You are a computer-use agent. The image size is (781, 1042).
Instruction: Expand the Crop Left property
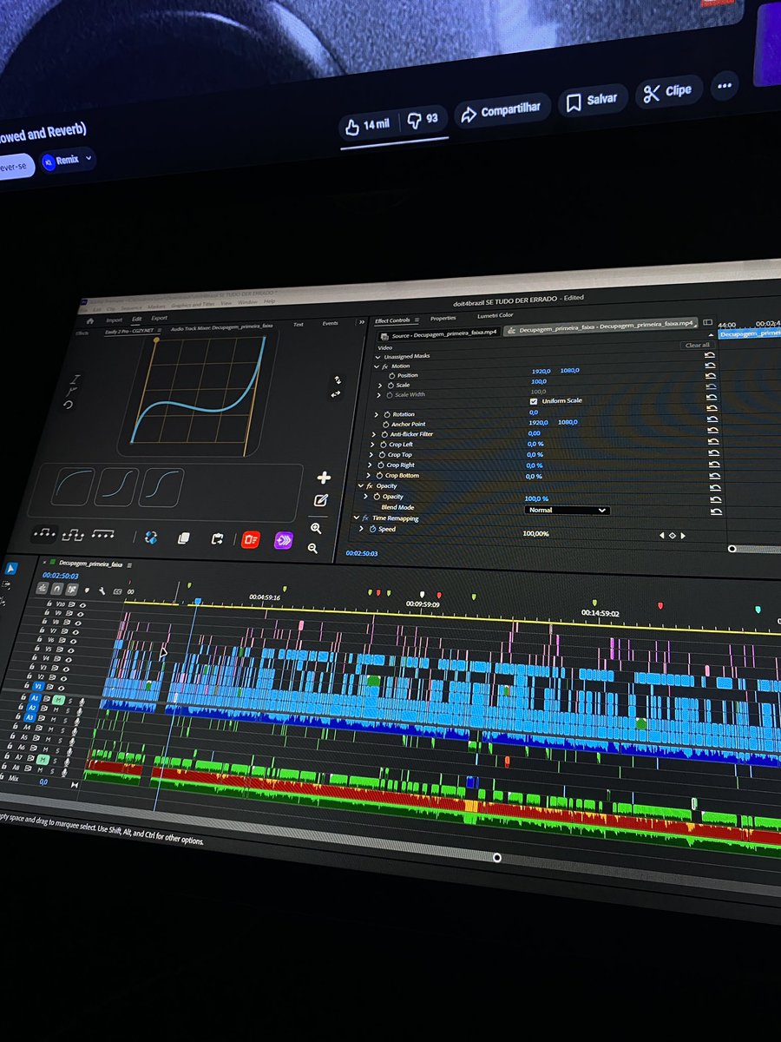pos(372,444)
